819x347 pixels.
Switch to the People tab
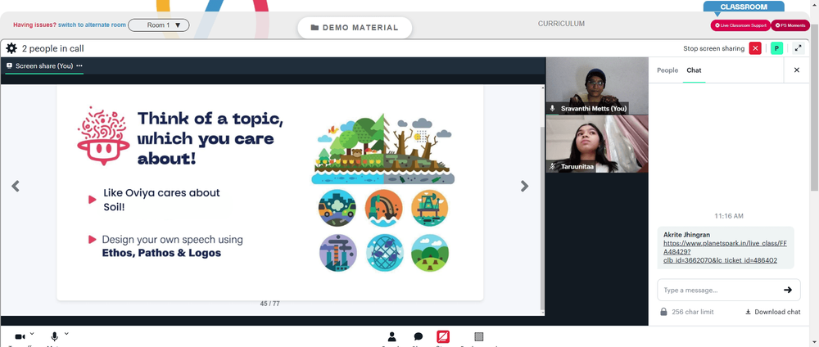pyautogui.click(x=667, y=70)
